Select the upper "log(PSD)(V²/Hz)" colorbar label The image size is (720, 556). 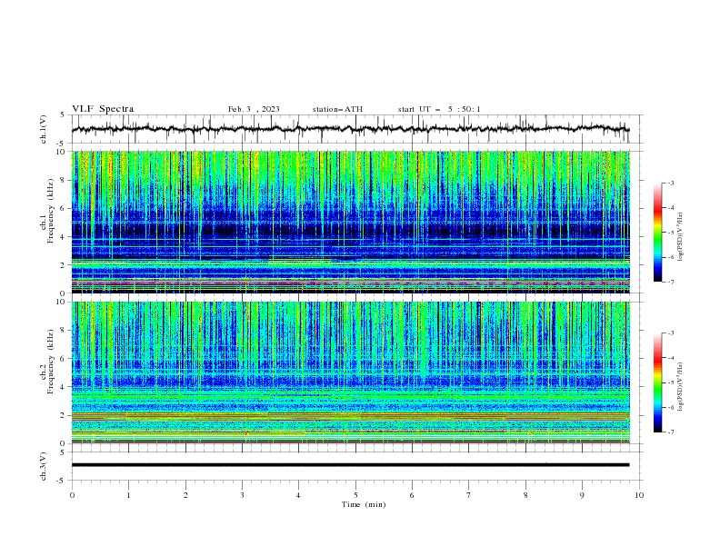pos(680,237)
